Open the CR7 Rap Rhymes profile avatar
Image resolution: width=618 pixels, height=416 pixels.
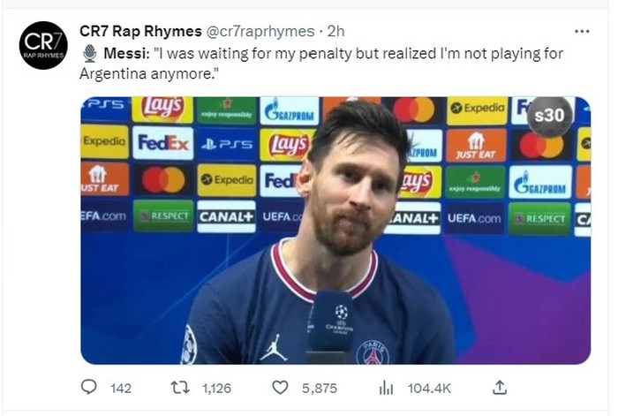point(43,45)
